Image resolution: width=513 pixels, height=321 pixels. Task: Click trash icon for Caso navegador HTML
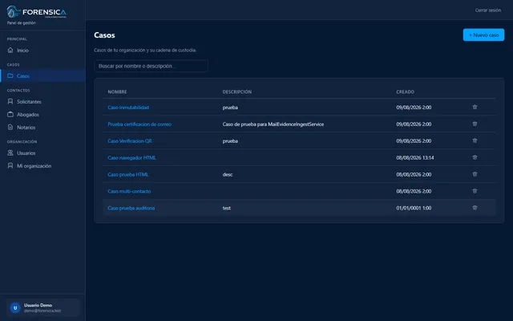pyautogui.click(x=475, y=157)
